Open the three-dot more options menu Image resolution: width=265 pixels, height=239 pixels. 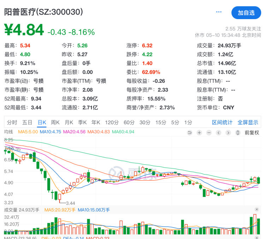[219, 12]
